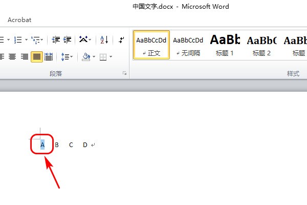Apply paragraph shading with the paint bucket
The width and height of the screenshot is (307, 205).
pos(86,57)
